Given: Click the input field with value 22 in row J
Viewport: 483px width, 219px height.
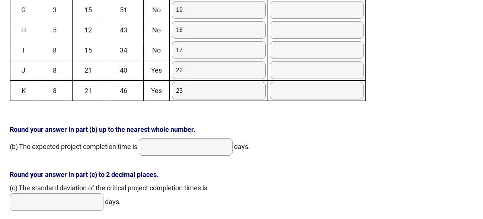Looking at the screenshot, I should tap(219, 70).
